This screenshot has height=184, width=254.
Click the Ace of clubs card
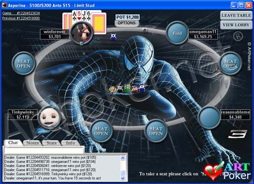tap(74, 16)
